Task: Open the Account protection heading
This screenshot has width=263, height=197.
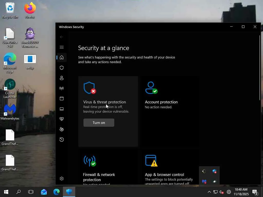Action: pyautogui.click(x=161, y=102)
